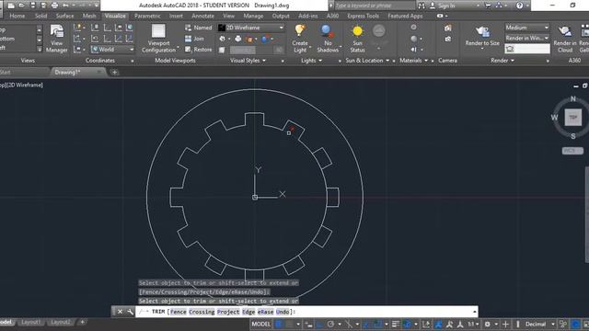Click the save icon in quick access toolbar
The height and width of the screenshot is (331, 589).
tap(33, 6)
